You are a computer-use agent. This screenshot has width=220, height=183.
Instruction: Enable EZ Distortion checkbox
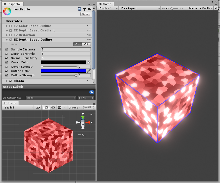[x=10, y=35]
